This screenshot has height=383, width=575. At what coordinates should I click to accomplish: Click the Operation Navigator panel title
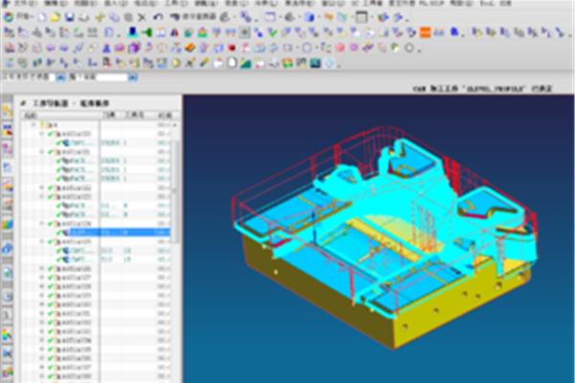tap(71, 103)
